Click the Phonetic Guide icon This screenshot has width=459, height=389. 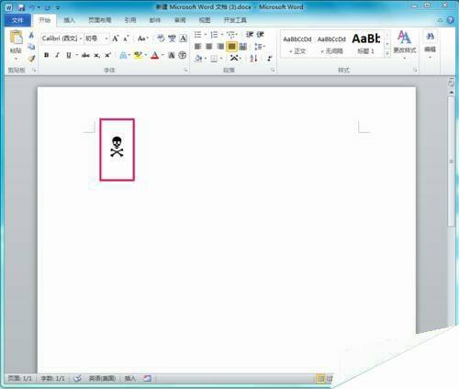coord(172,39)
